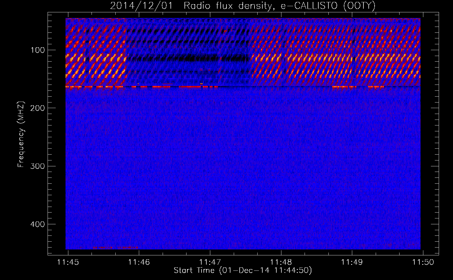
Task: Click the 11:49 time tick label
Action: tap(352, 262)
